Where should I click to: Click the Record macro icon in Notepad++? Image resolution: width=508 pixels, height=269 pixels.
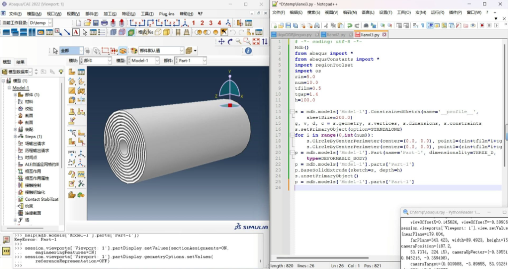pyautogui.click(x=482, y=26)
